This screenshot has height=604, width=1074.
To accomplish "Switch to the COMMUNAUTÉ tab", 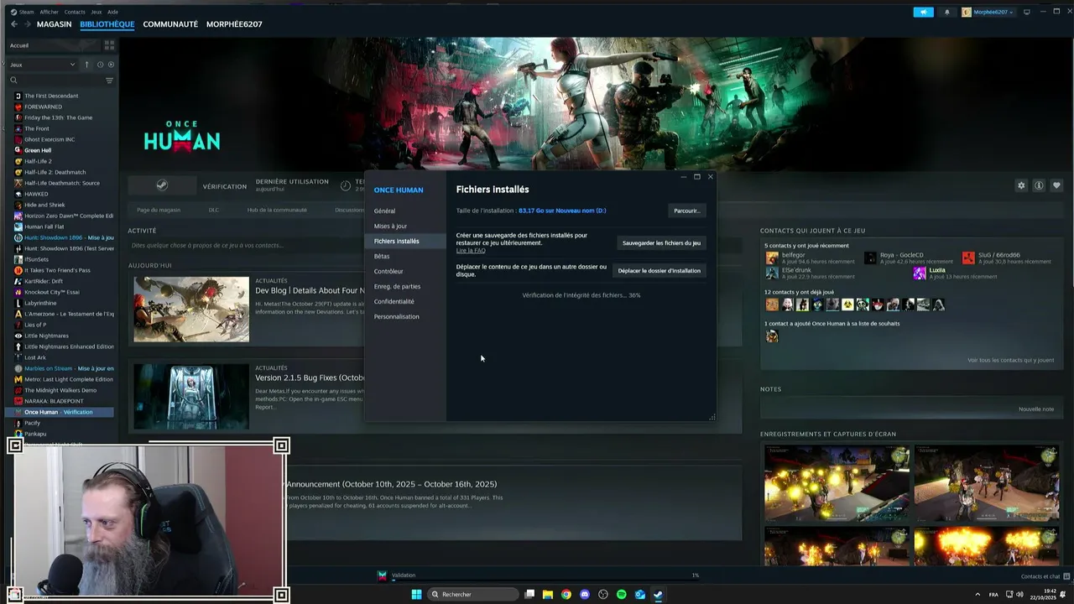I will tap(170, 24).
